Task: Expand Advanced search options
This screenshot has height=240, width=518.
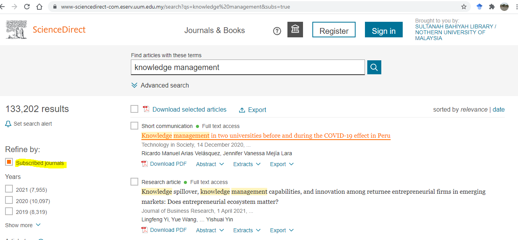Action: click(x=160, y=85)
